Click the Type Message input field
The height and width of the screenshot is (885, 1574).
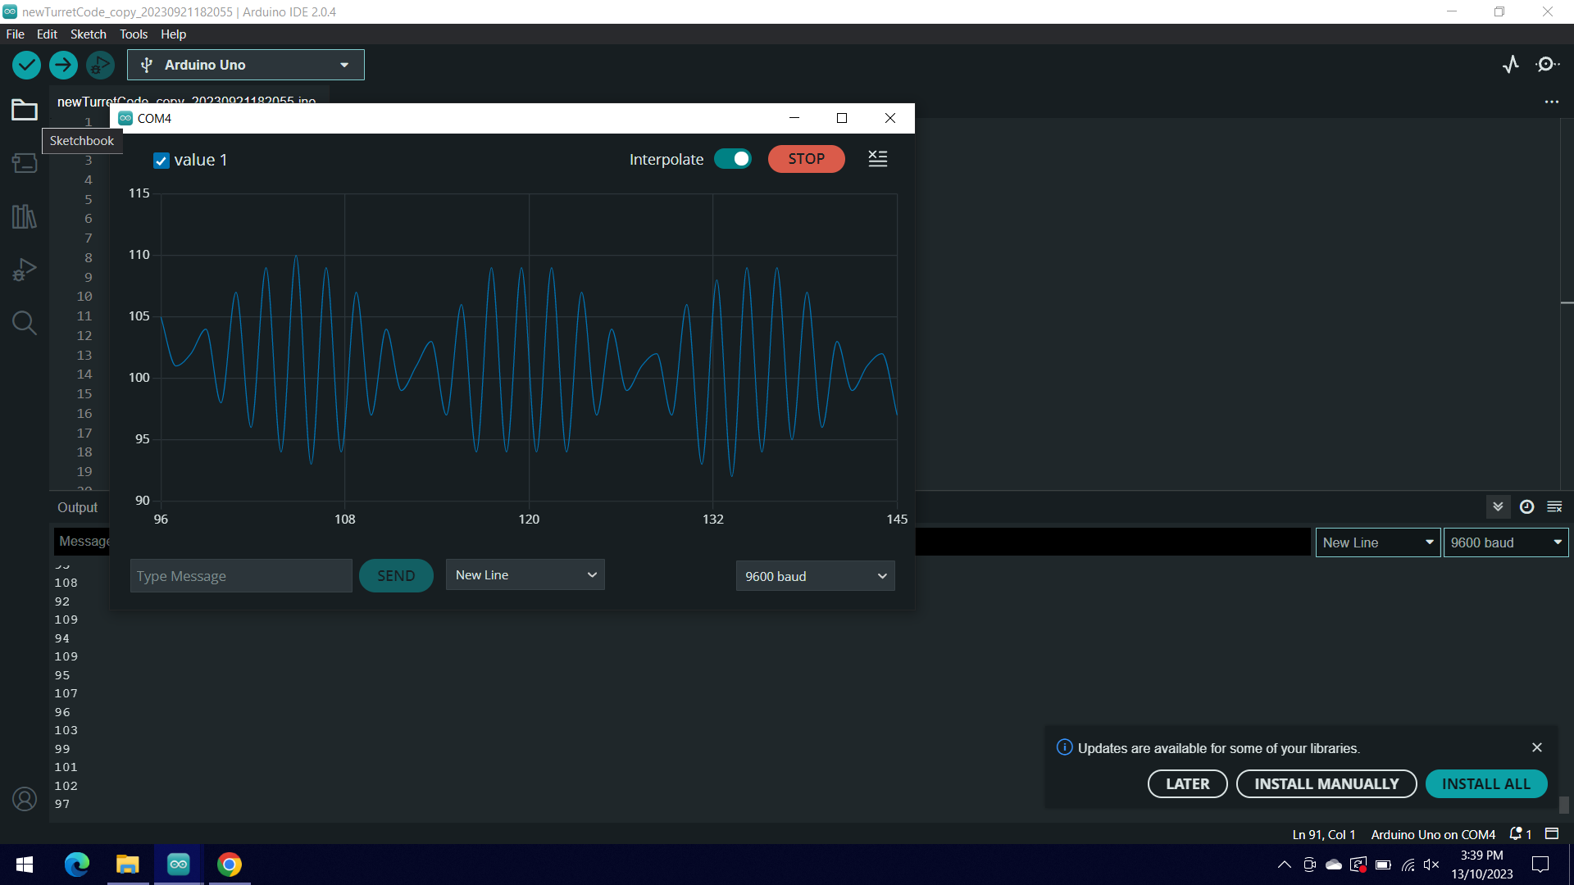click(x=241, y=576)
